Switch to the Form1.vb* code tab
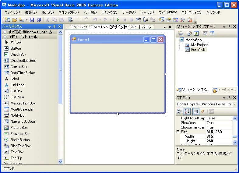 click(79, 27)
